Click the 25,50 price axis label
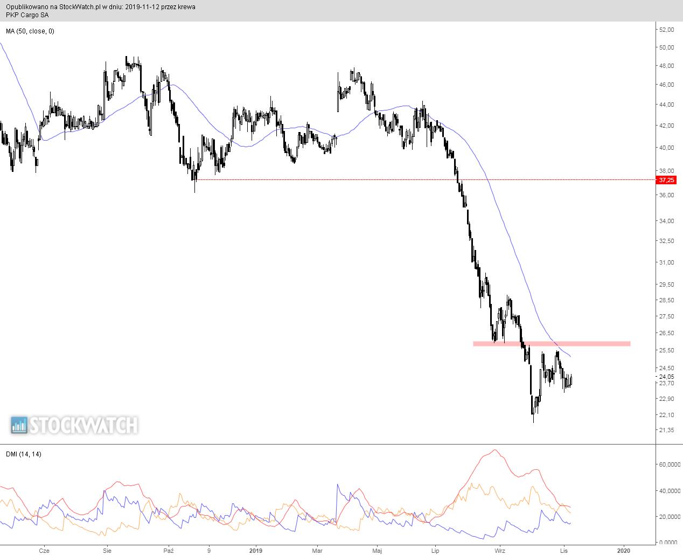This screenshot has width=683, height=555. click(x=666, y=350)
